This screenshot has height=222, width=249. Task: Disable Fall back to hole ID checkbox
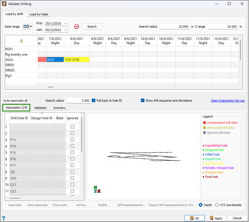pos(94,101)
